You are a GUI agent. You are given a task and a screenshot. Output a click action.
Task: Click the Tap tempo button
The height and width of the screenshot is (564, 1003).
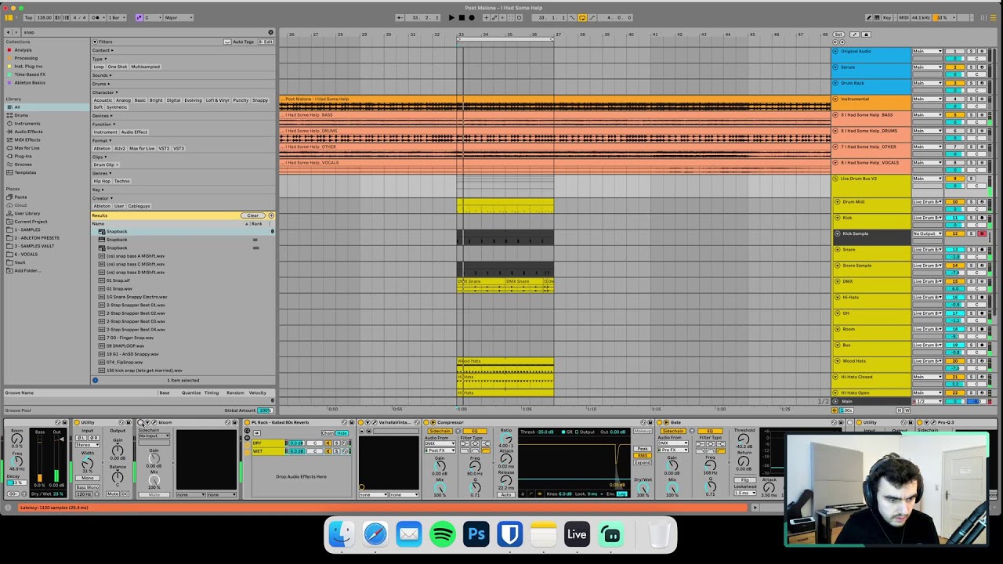pos(29,17)
